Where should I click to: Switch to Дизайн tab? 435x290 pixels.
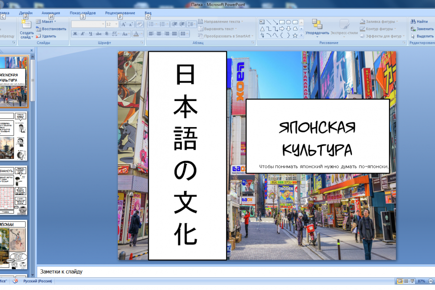26,13
